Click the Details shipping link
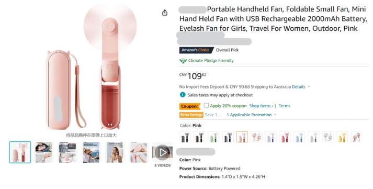Image resolution: width=373 pixels, height=189 pixels. click(x=298, y=86)
